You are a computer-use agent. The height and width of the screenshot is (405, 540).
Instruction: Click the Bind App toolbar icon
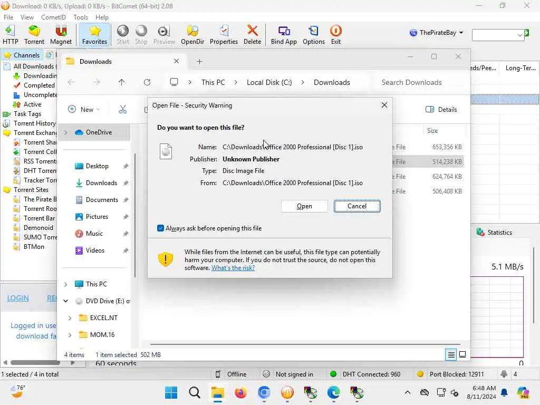click(x=283, y=34)
